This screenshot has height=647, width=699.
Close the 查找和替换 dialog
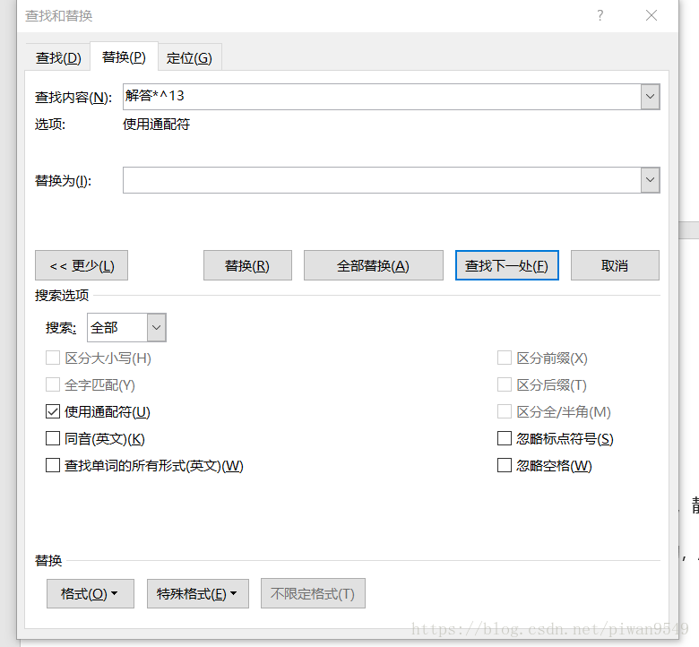pyautogui.click(x=652, y=15)
